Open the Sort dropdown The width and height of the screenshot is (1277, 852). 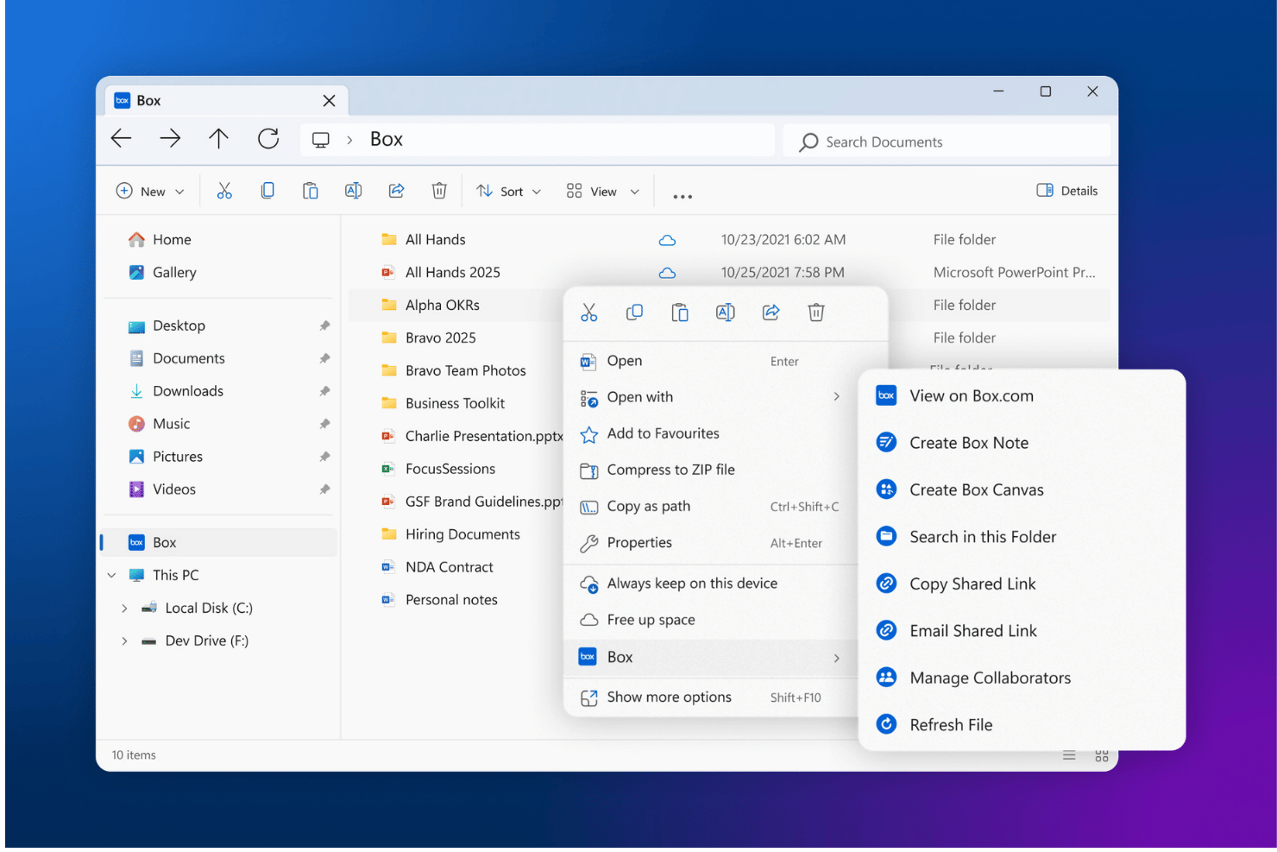509,191
